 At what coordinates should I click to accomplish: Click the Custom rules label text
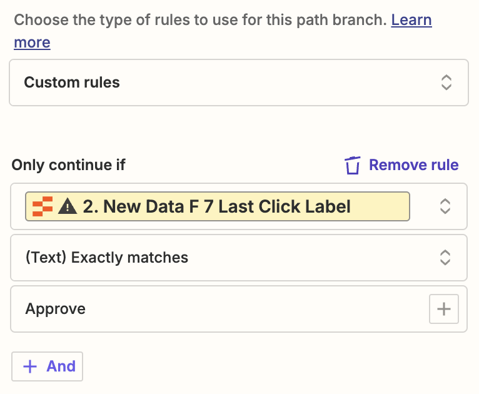click(x=72, y=83)
